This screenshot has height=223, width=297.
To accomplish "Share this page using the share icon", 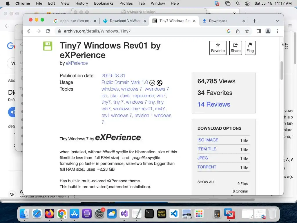I will tap(238, 31).
